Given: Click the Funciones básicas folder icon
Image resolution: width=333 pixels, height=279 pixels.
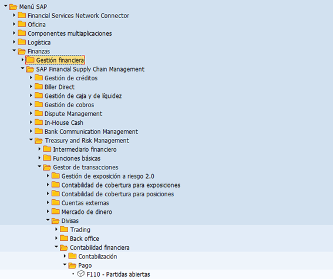Looking at the screenshot, I should pos(47,158).
